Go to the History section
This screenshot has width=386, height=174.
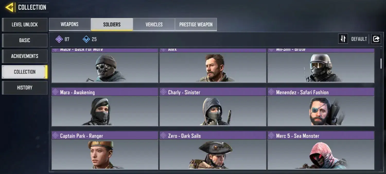point(25,88)
